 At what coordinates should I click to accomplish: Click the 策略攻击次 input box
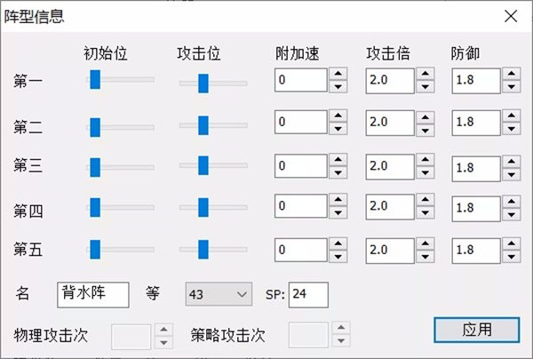(308, 335)
